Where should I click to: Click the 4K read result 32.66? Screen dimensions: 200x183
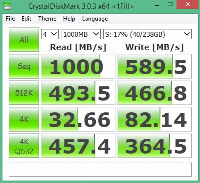[78, 119]
